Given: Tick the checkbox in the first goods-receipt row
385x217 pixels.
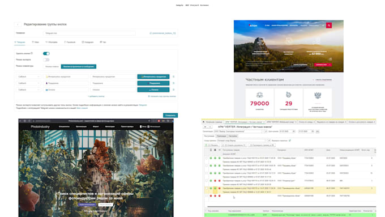Looking at the screenshot, I should click(207, 158).
